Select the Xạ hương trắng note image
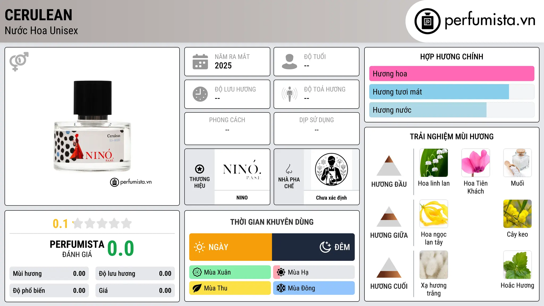Image resolution: width=544 pixels, height=306 pixels. pyautogui.click(x=434, y=265)
